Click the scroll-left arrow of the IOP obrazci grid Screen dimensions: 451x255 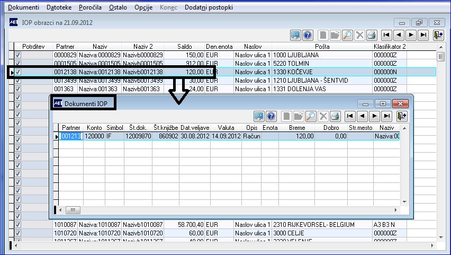click(x=16, y=246)
